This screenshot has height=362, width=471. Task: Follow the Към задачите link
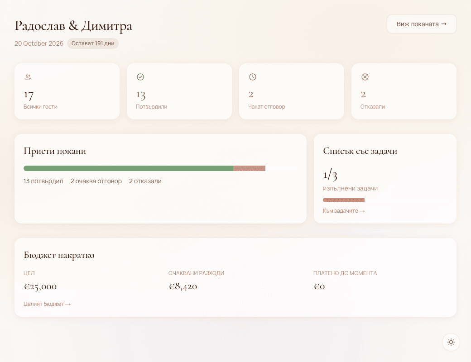tap(344, 211)
